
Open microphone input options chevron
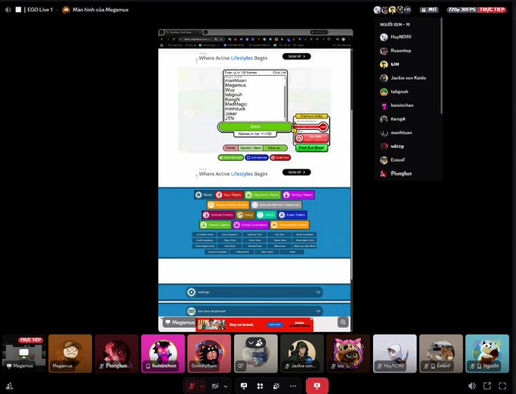[x=202, y=386]
